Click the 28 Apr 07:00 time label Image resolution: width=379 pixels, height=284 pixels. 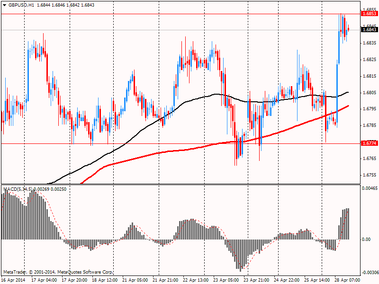(348, 280)
